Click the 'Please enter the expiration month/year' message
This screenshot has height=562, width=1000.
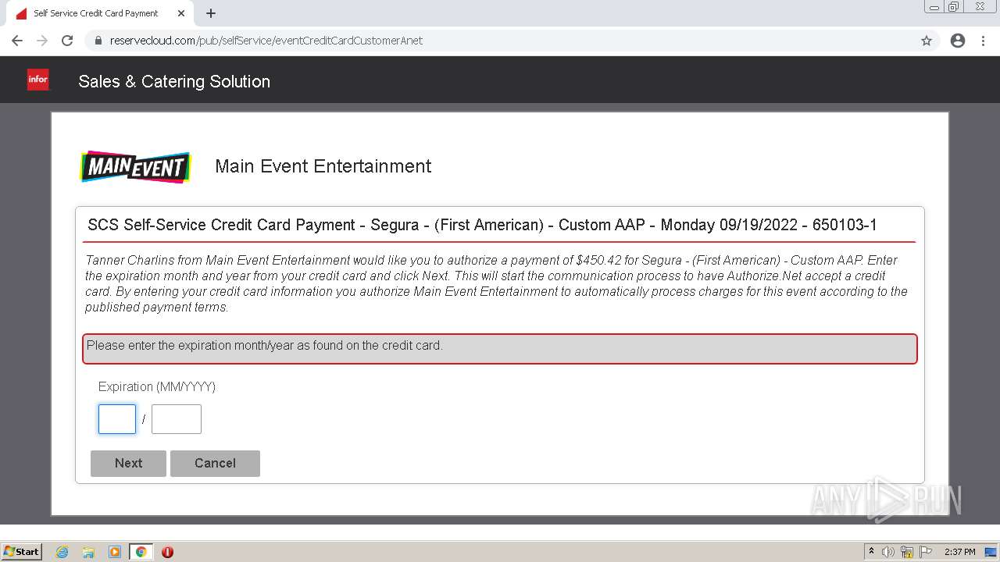coord(265,345)
